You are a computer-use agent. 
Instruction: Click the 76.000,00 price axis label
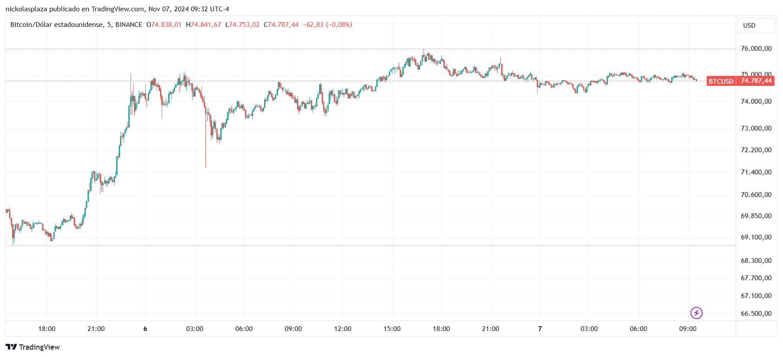tap(756, 49)
